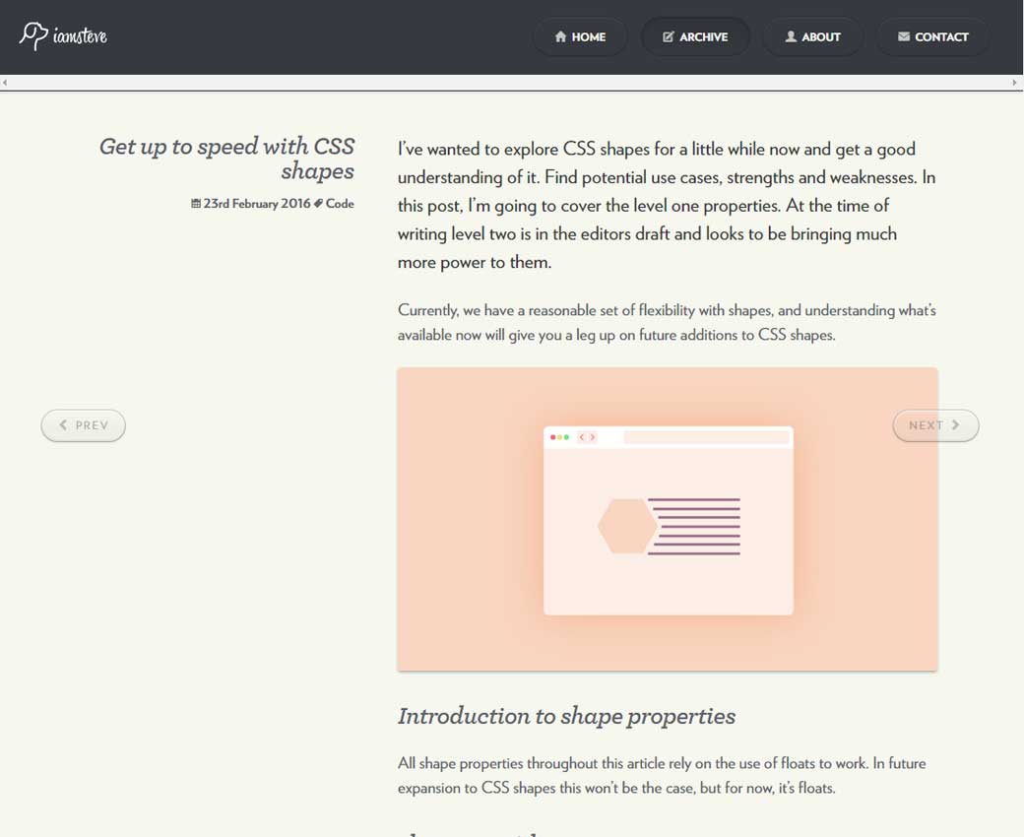Click the horizontal scrollbar track below the header
This screenshot has height=837, width=1024.
coord(511,83)
